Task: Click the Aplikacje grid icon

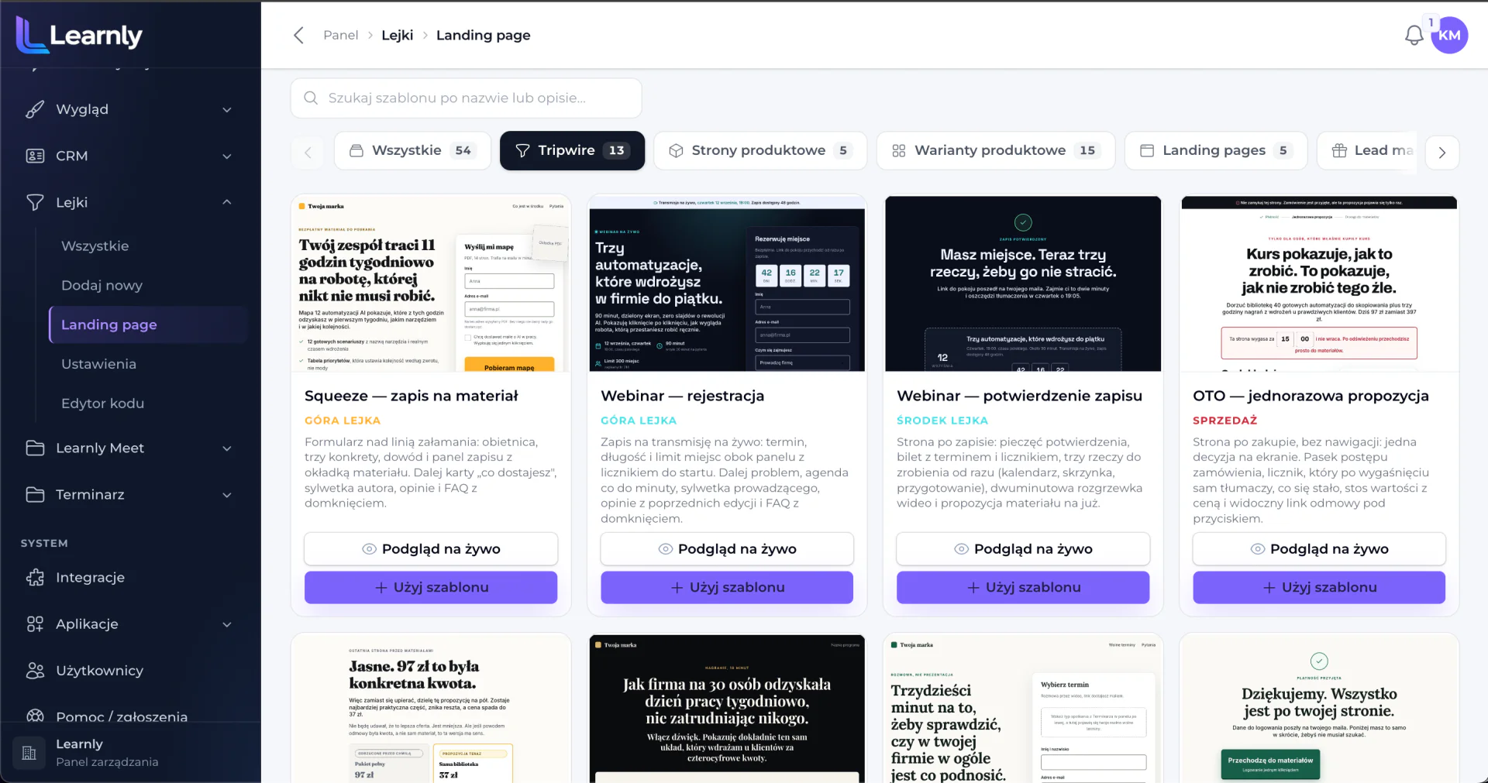Action: pos(35,623)
